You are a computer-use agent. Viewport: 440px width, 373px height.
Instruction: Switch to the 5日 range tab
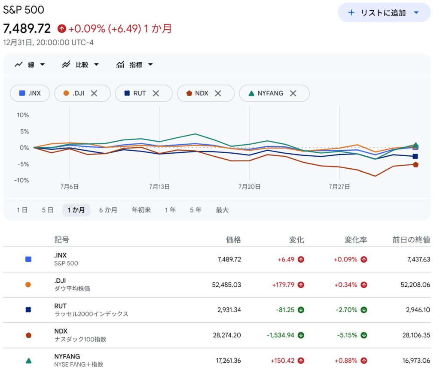[47, 210]
